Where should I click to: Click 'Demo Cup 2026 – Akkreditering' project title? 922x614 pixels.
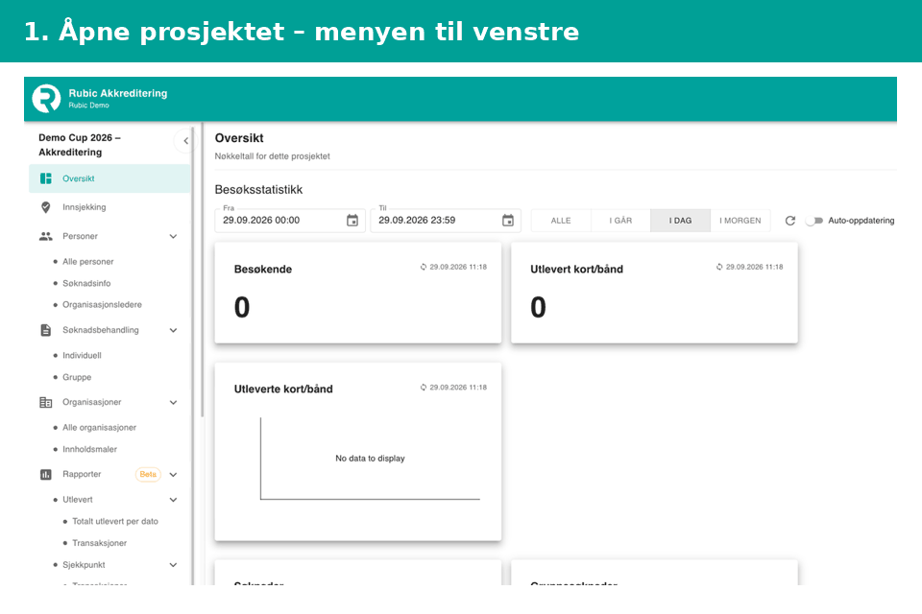[x=80, y=145]
